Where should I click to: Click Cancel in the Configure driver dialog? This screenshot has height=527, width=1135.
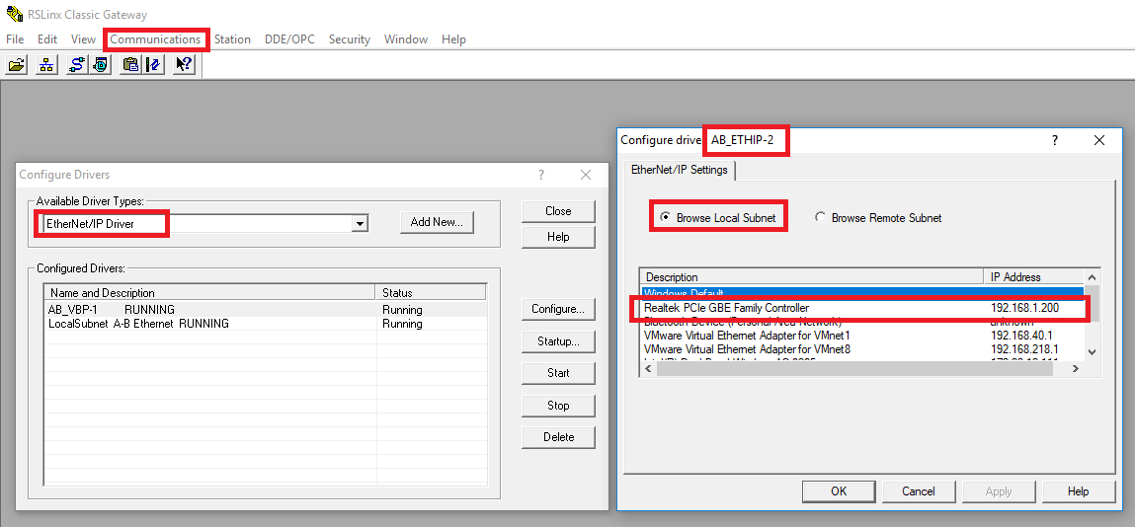pos(919,491)
